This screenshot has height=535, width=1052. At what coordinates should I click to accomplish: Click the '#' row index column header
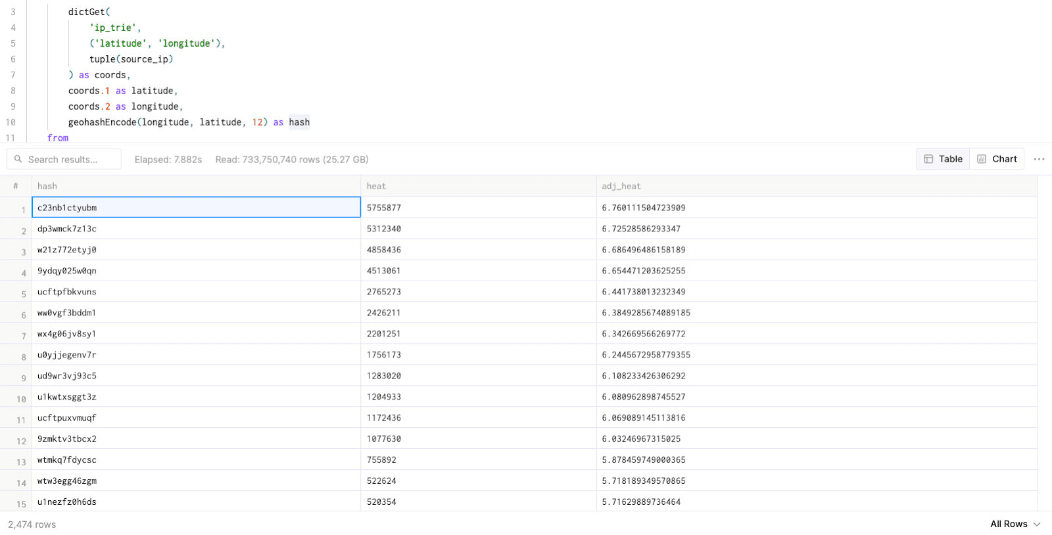(16, 186)
